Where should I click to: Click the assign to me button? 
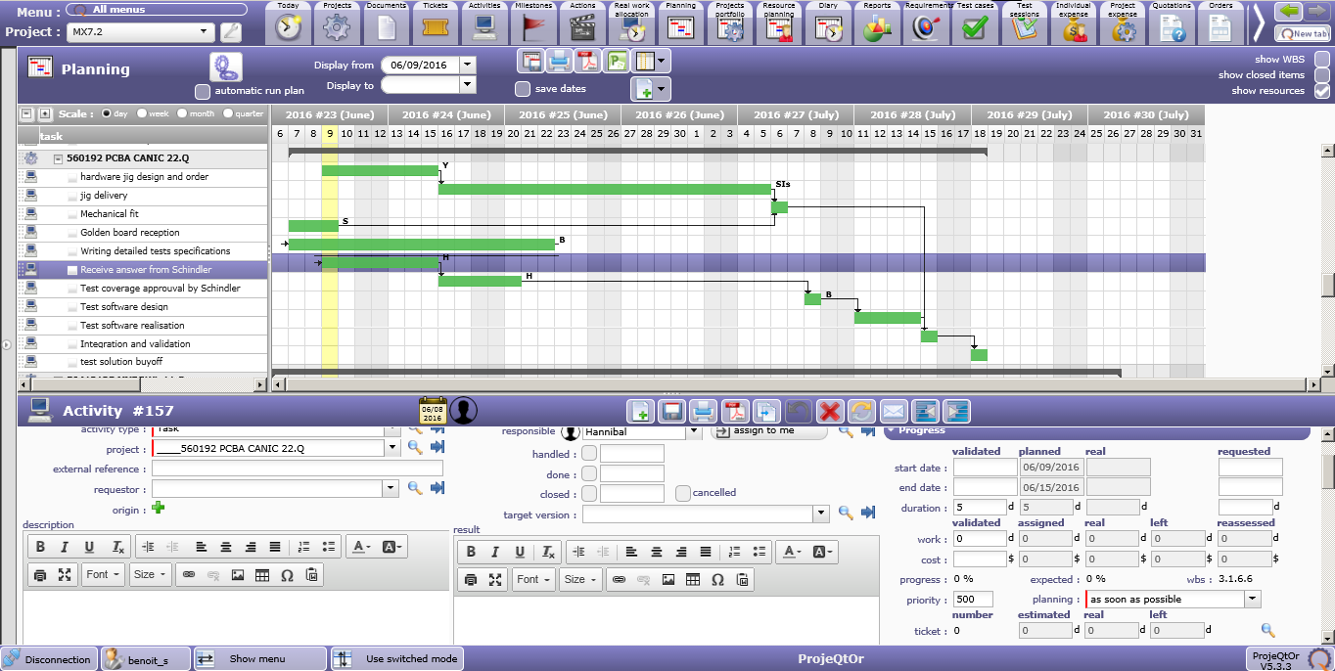768,430
